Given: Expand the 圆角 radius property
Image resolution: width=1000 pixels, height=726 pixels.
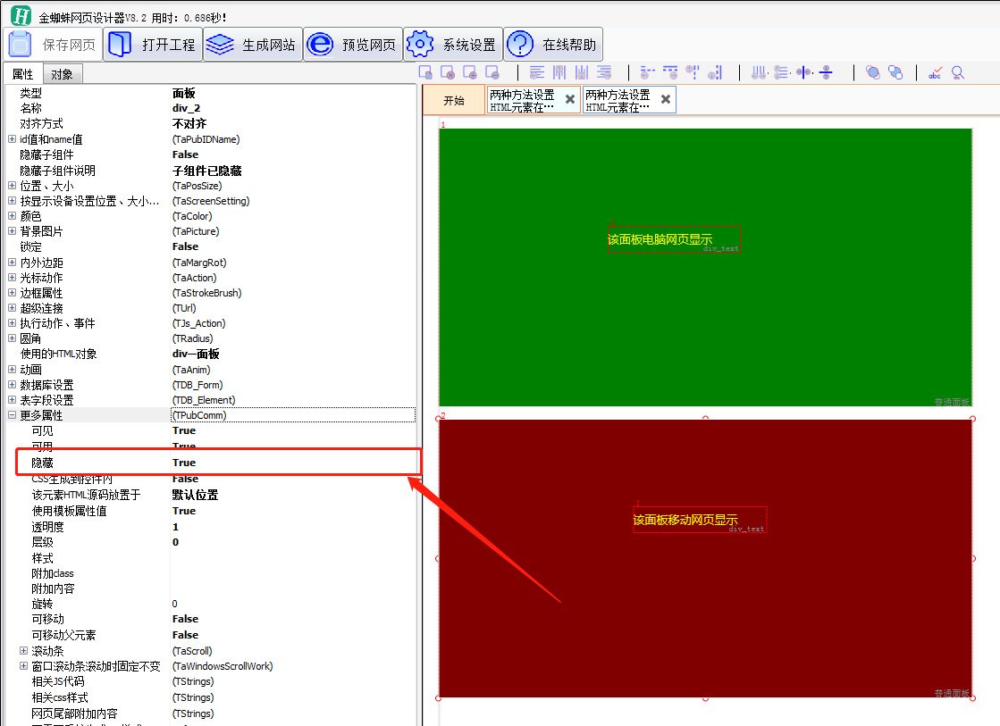Looking at the screenshot, I should [x=12, y=338].
